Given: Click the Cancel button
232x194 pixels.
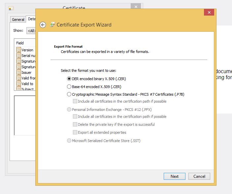Looking at the screenshot, I should (x=199, y=176).
